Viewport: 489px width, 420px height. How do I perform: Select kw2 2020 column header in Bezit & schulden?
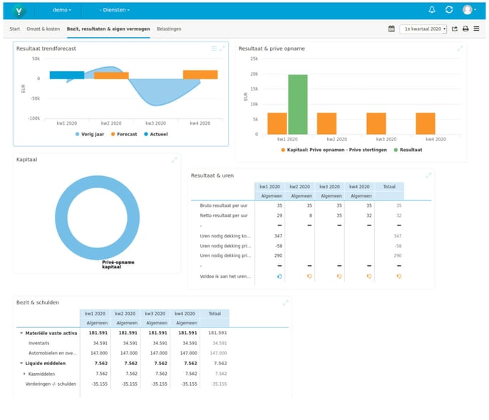pos(125,314)
